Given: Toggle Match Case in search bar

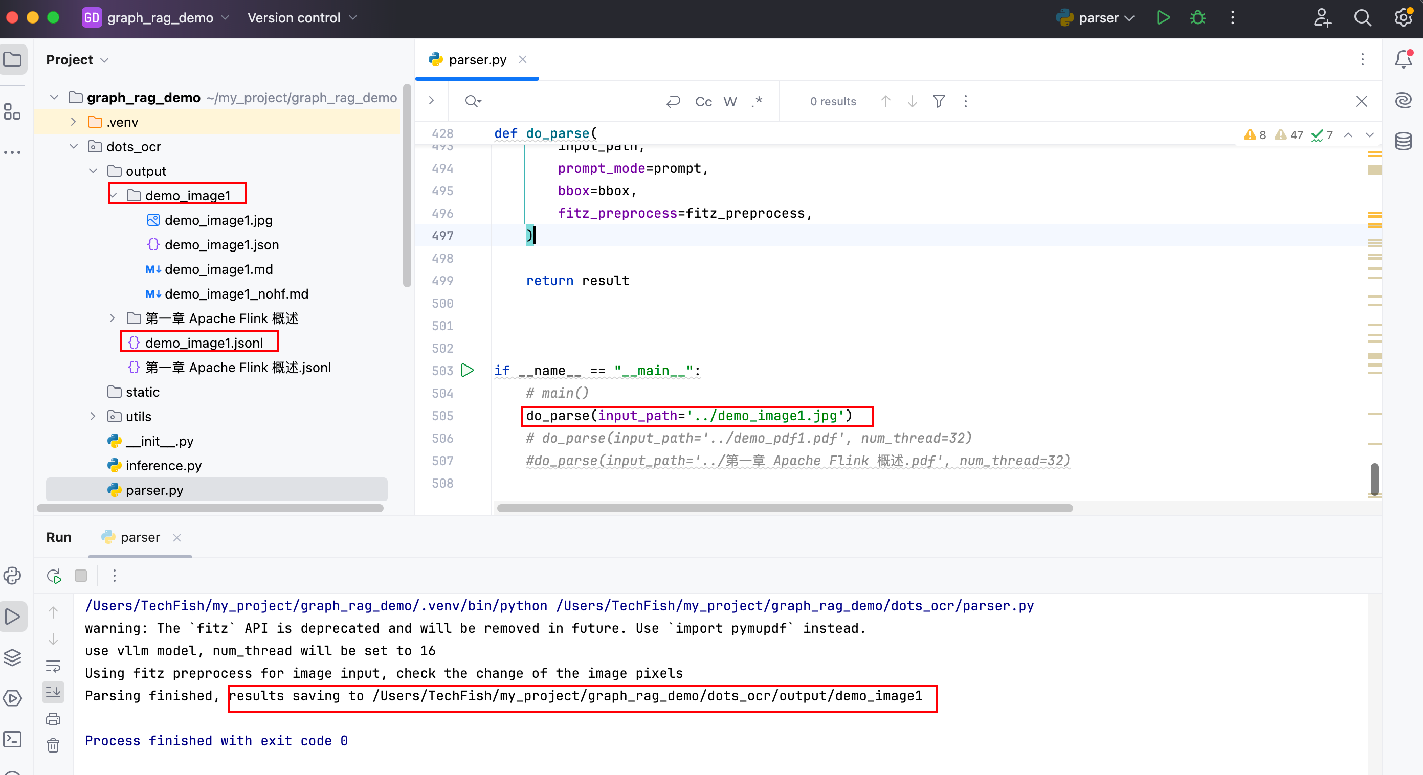Looking at the screenshot, I should click(x=703, y=101).
